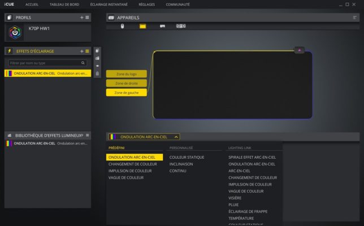
Task: Select Ondulation arc-en-ciel effect in lighting effects list
Action: (48, 73)
